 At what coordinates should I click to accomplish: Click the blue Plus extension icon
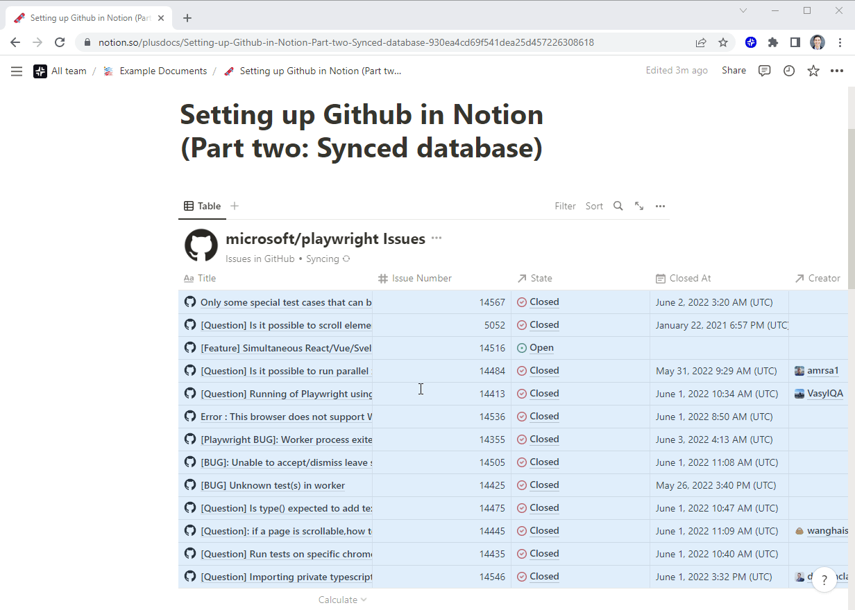751,42
